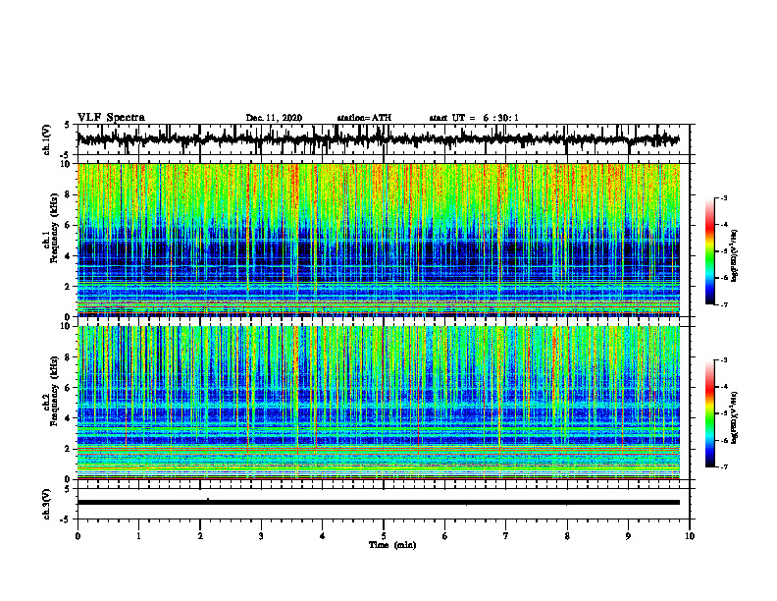Click the 6 kHz tick label on ch.2 axis
The width and height of the screenshot is (777, 601).
pyautogui.click(x=69, y=388)
